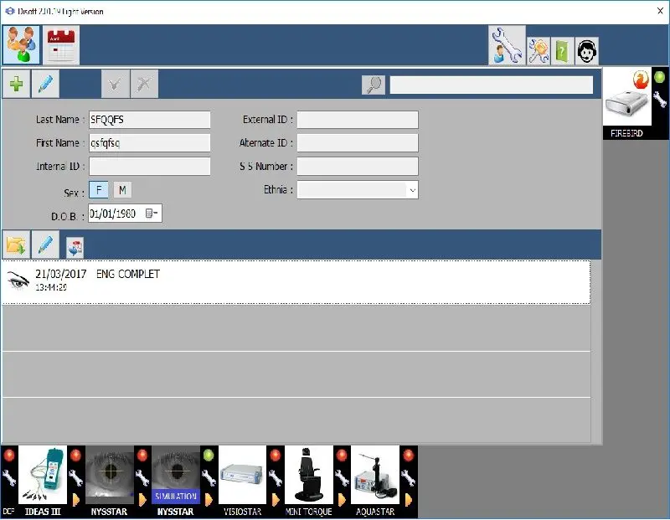The height and width of the screenshot is (520, 670).
Task: Add new patient with green plus
Action: pyautogui.click(x=17, y=84)
